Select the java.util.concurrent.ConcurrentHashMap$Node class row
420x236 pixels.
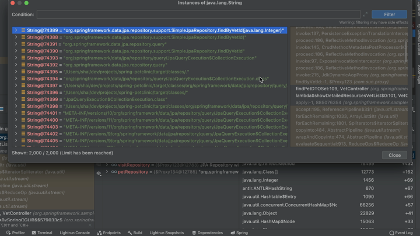pyautogui.click(x=289, y=205)
